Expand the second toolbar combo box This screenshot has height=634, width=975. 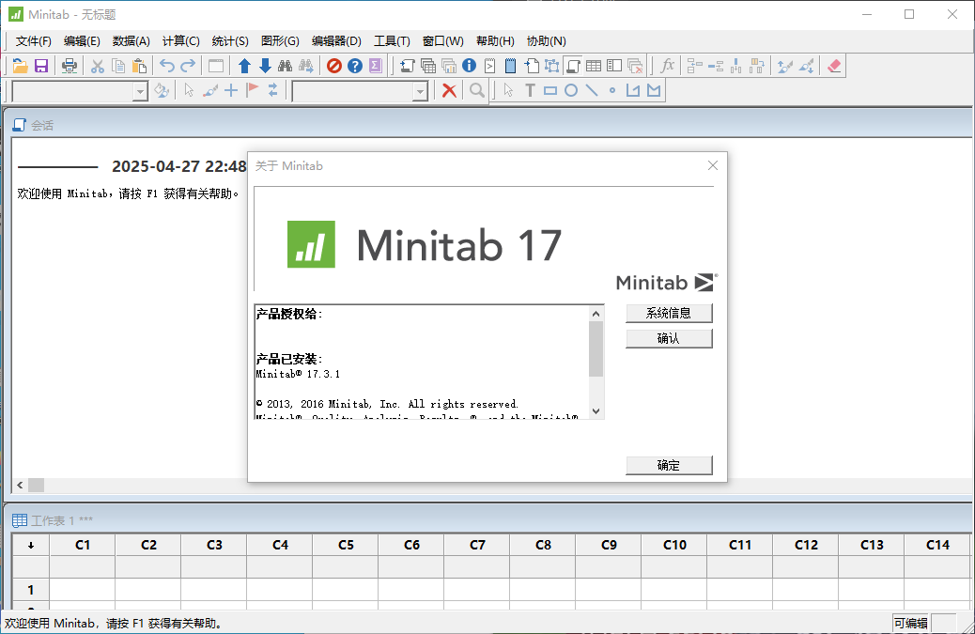[x=421, y=91]
